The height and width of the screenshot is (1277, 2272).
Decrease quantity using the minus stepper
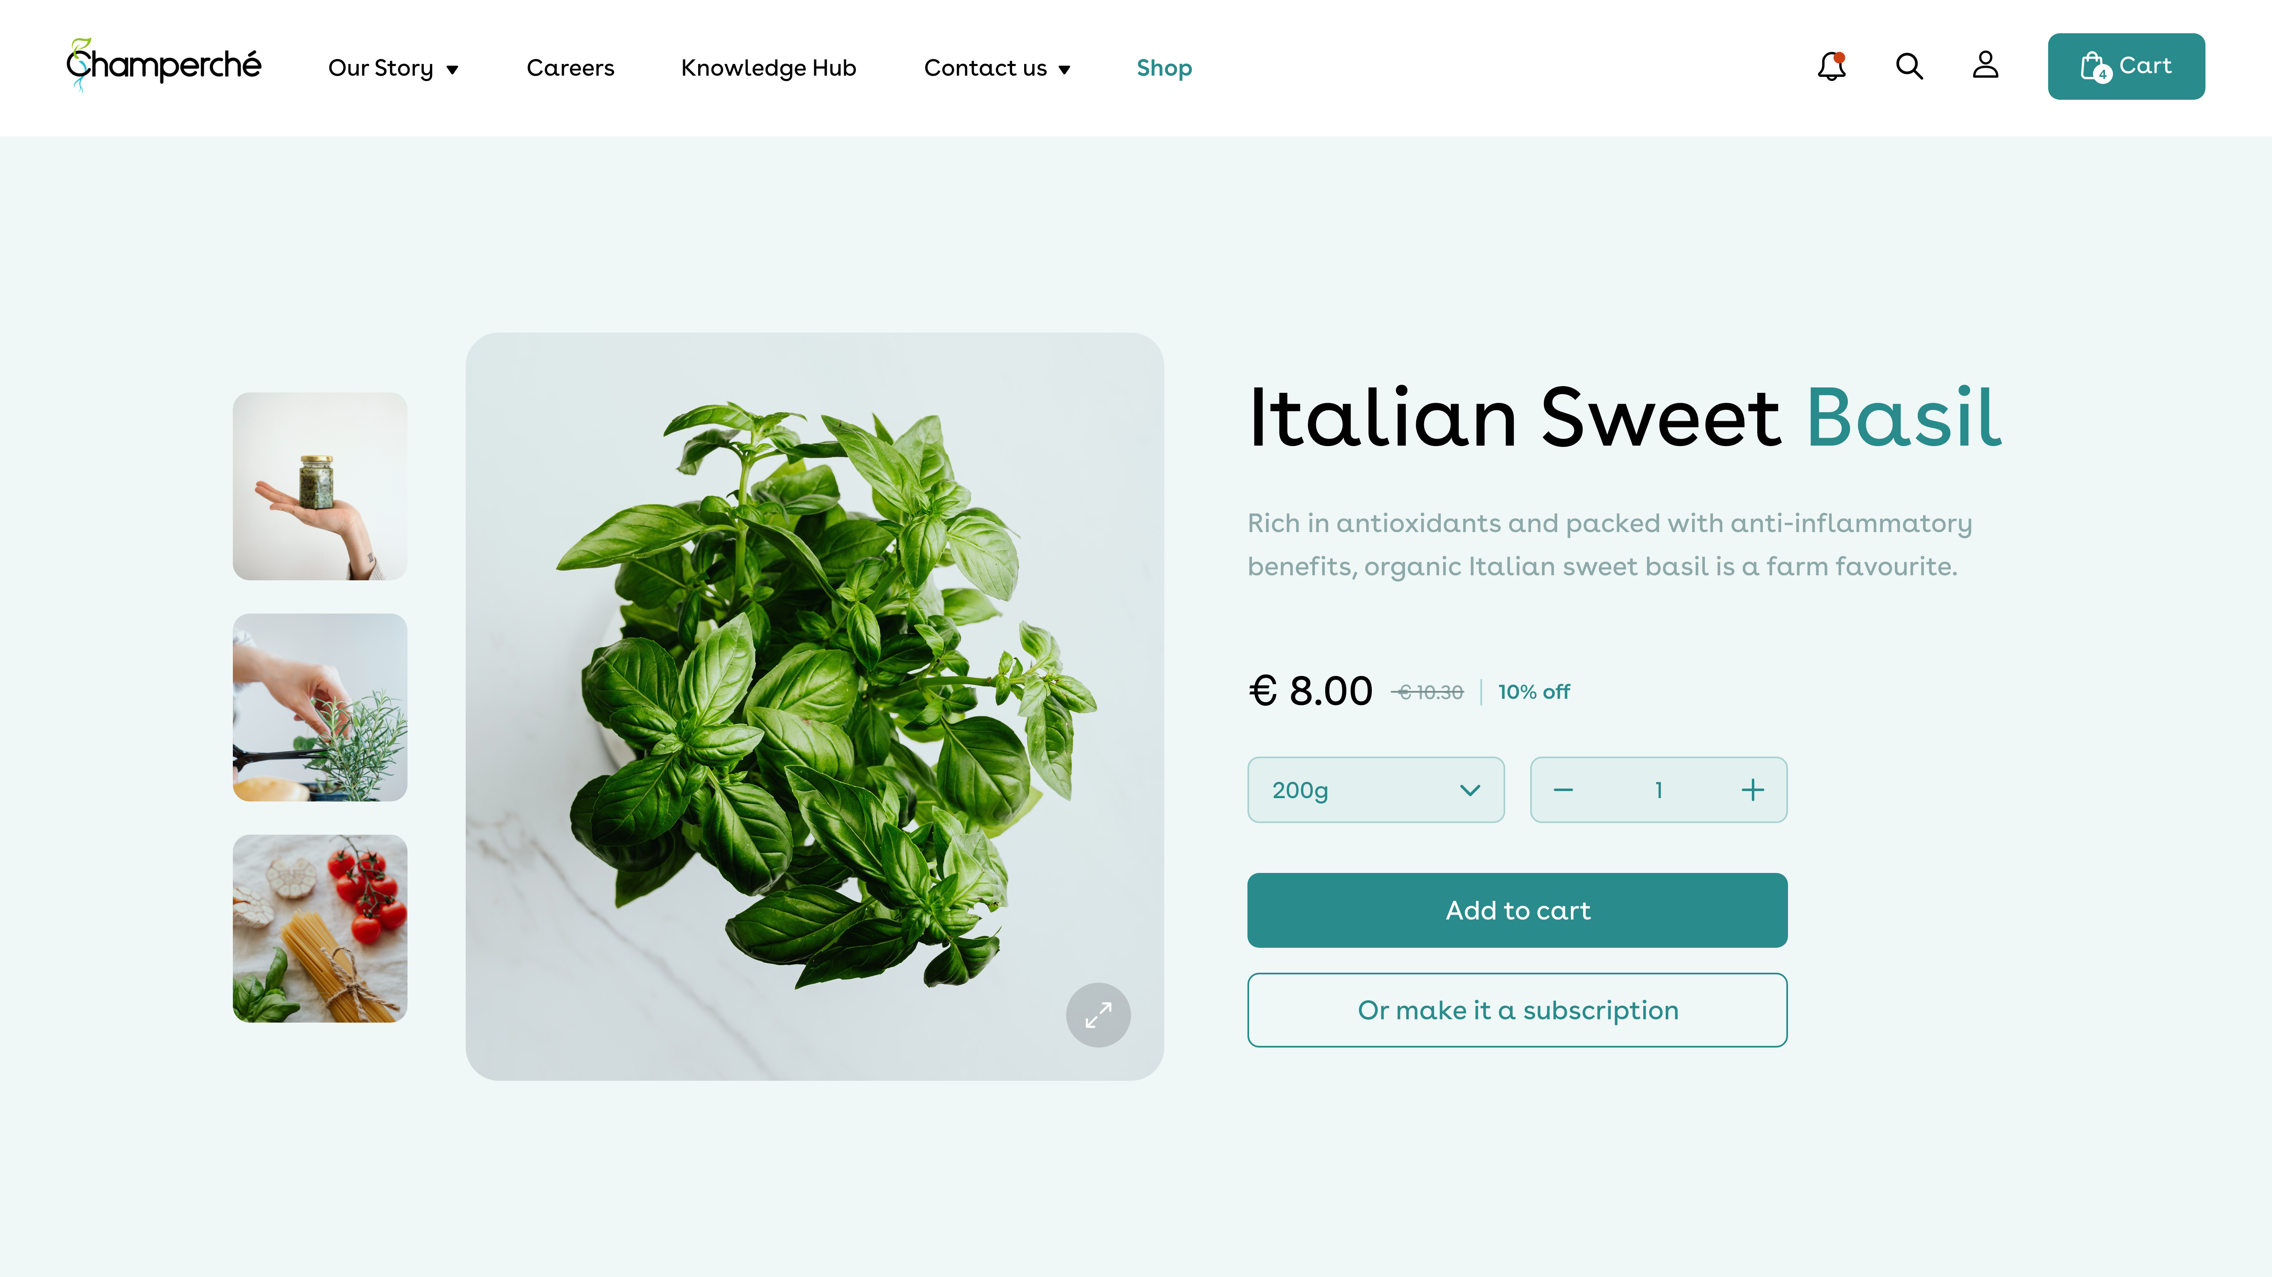coord(1563,789)
